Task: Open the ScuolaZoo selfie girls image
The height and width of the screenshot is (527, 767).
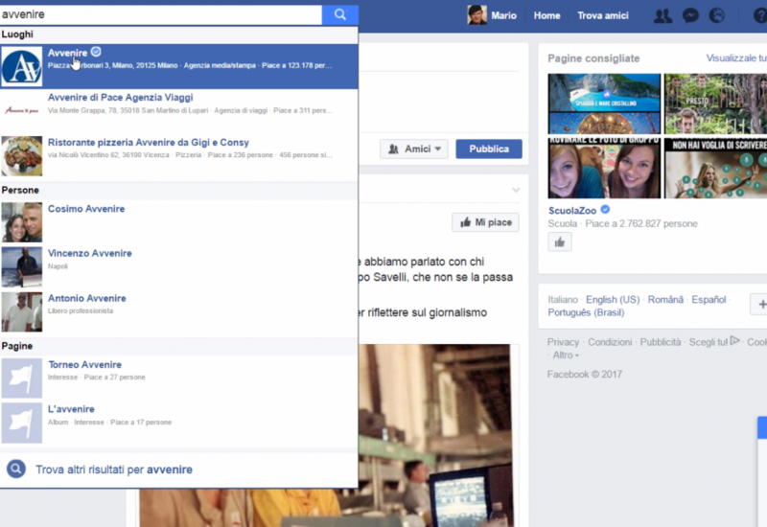Action: click(604, 169)
